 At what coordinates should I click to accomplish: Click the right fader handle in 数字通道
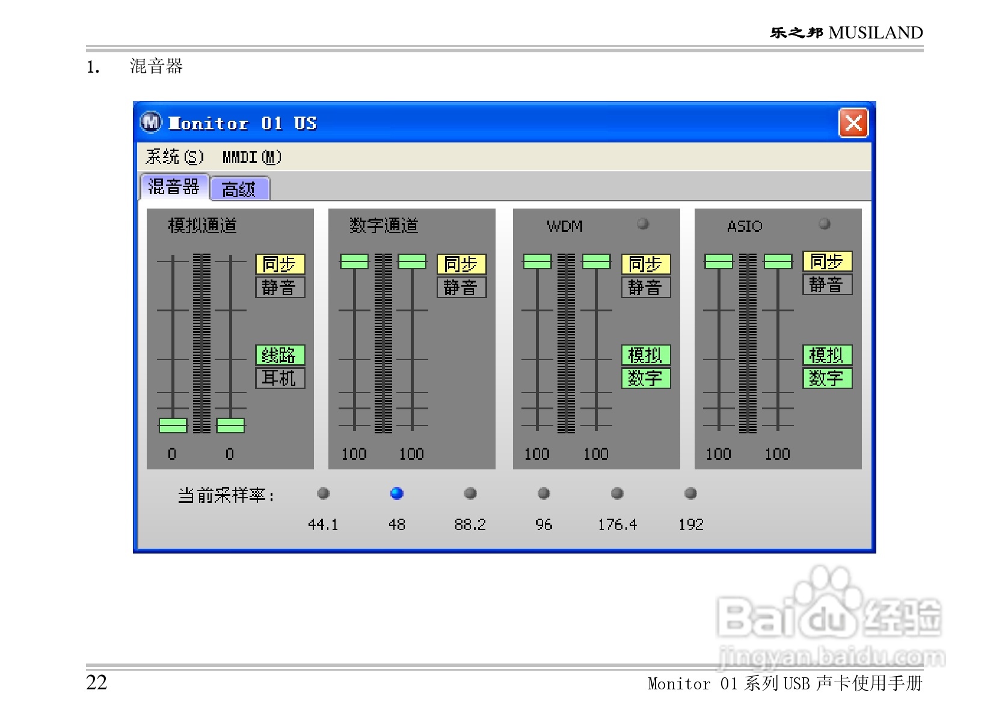(412, 261)
